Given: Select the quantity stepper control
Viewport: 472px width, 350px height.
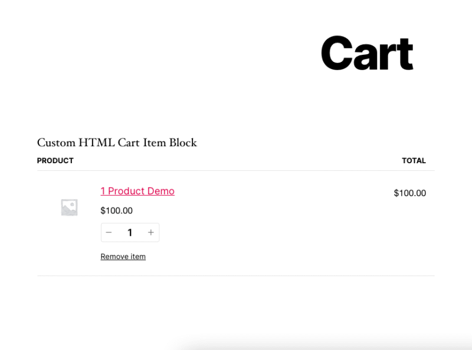Looking at the screenshot, I should (130, 232).
